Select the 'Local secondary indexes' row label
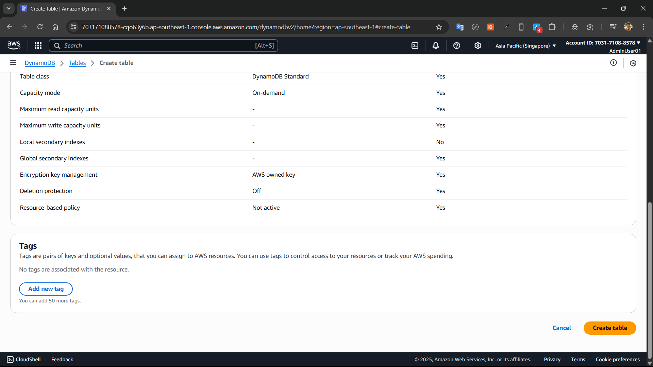The height and width of the screenshot is (367, 653). pyautogui.click(x=52, y=142)
